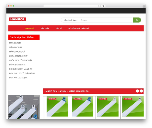This screenshot has height=128, width=152.
Task: Click the red close window button
Action: point(9,6)
